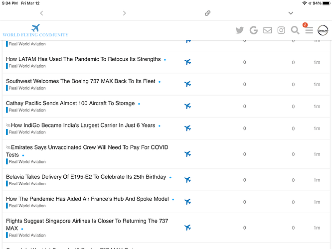Select Real World Aviation under IndiGo topic
This screenshot has width=332, height=249.
26,132
